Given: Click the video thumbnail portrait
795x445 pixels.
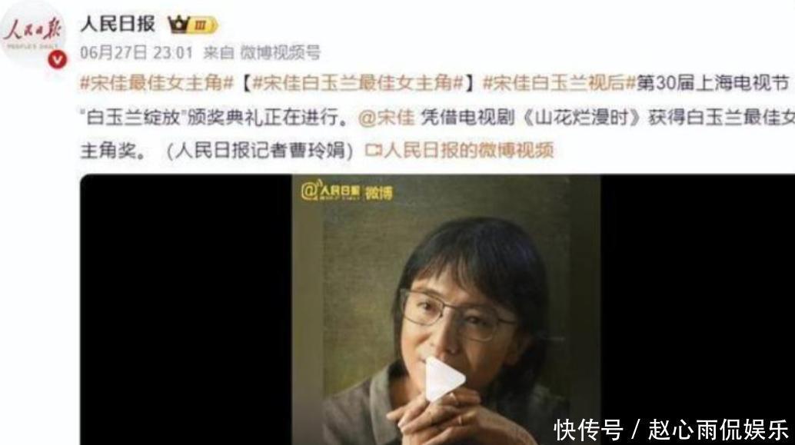Looking at the screenshot, I should tap(446, 311).
